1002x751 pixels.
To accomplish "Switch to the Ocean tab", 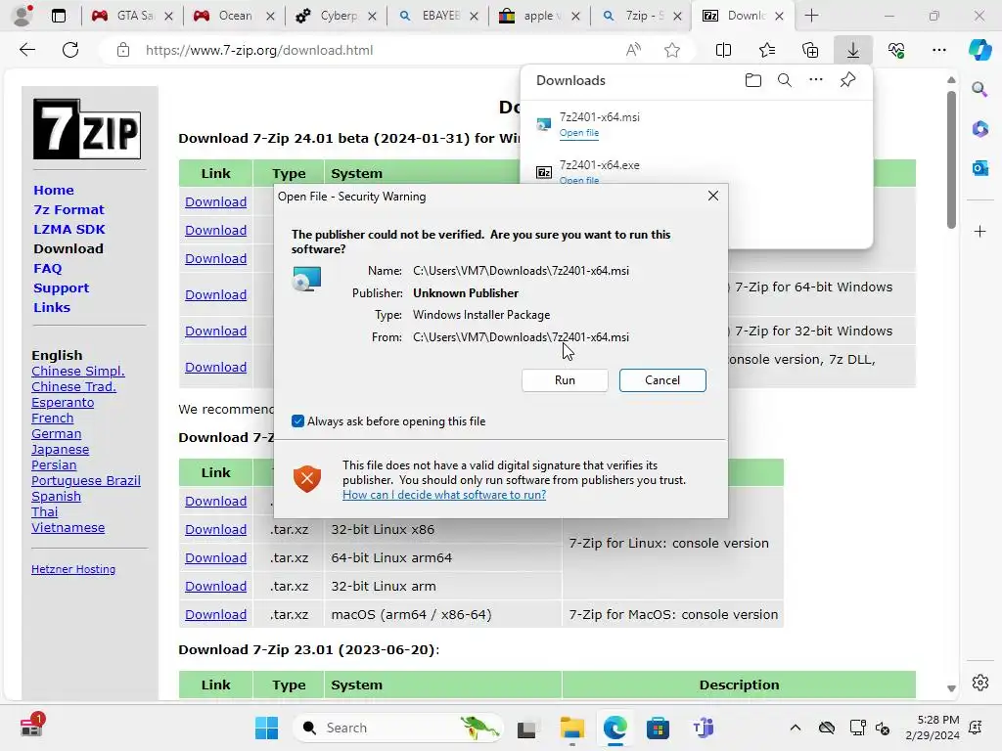I will click(x=234, y=16).
